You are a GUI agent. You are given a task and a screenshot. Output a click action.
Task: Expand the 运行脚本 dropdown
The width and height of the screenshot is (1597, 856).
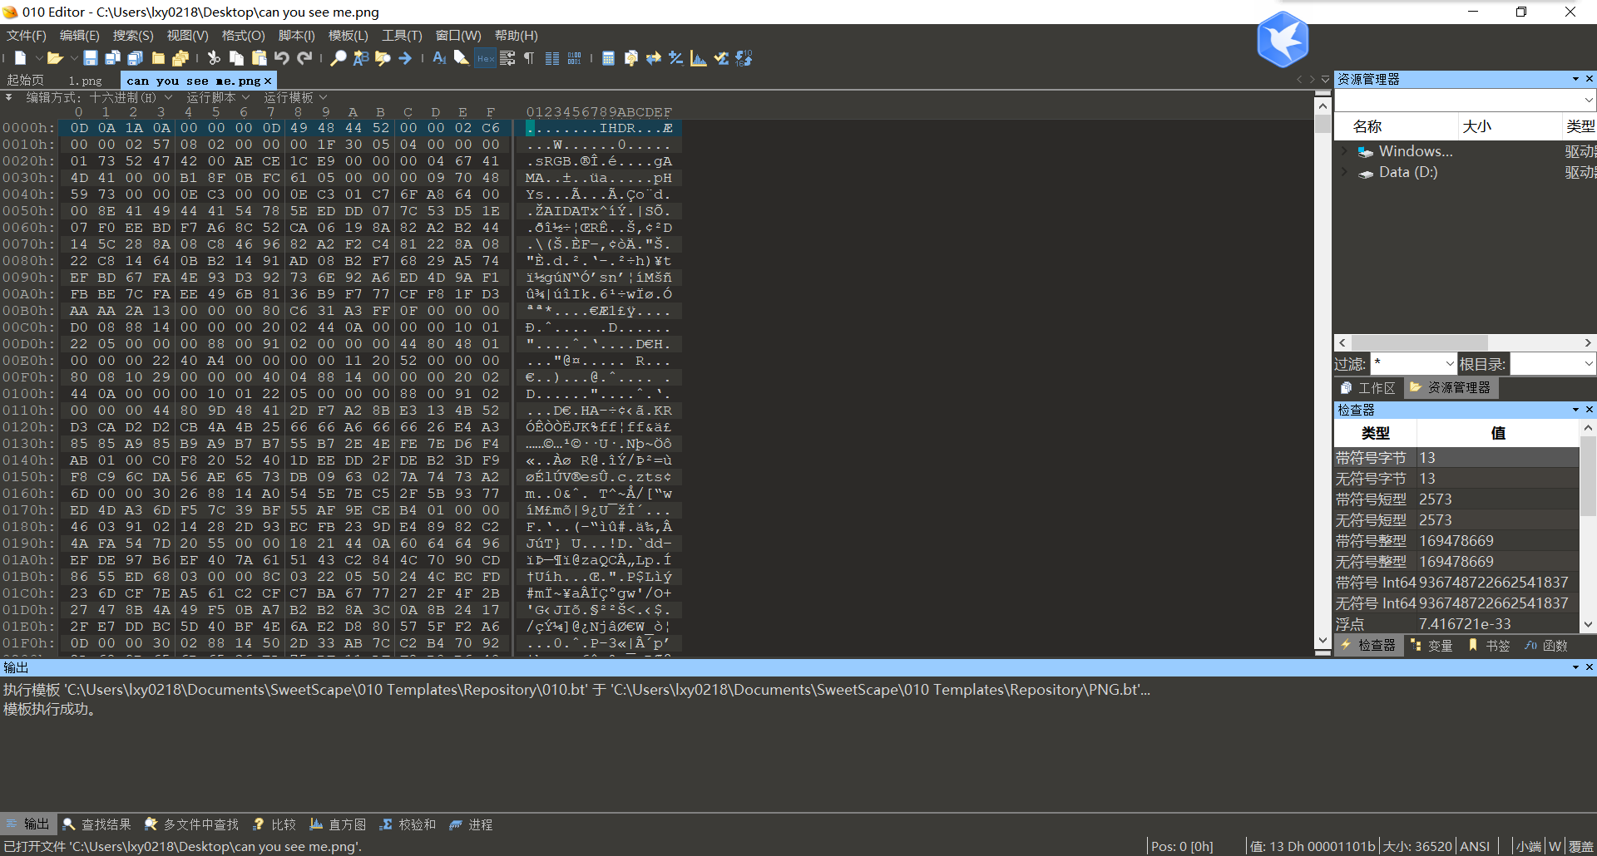coord(217,97)
